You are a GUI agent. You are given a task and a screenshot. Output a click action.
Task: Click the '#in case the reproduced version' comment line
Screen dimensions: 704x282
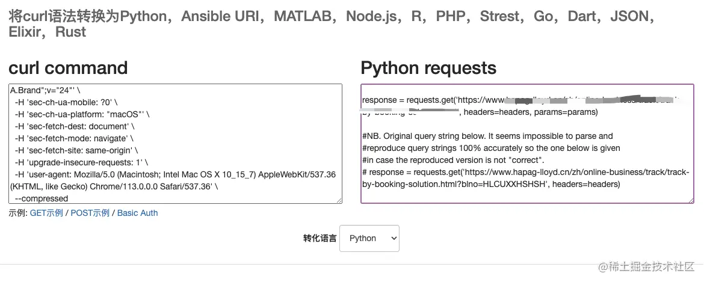453,160
